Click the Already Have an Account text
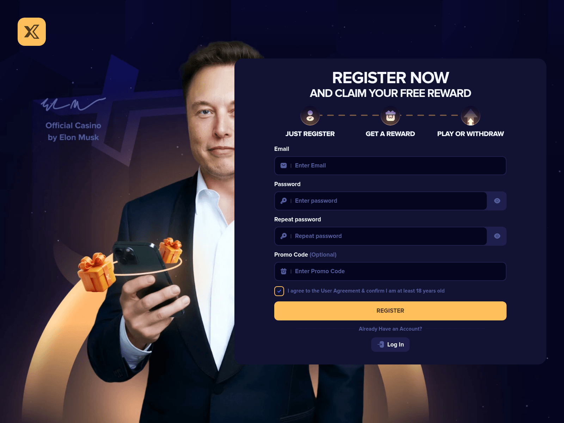 [x=390, y=329]
